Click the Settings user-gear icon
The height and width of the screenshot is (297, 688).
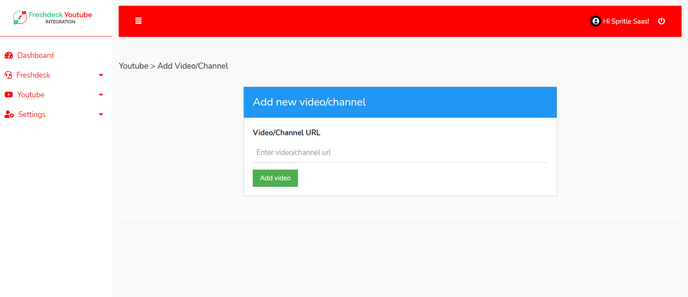click(9, 115)
